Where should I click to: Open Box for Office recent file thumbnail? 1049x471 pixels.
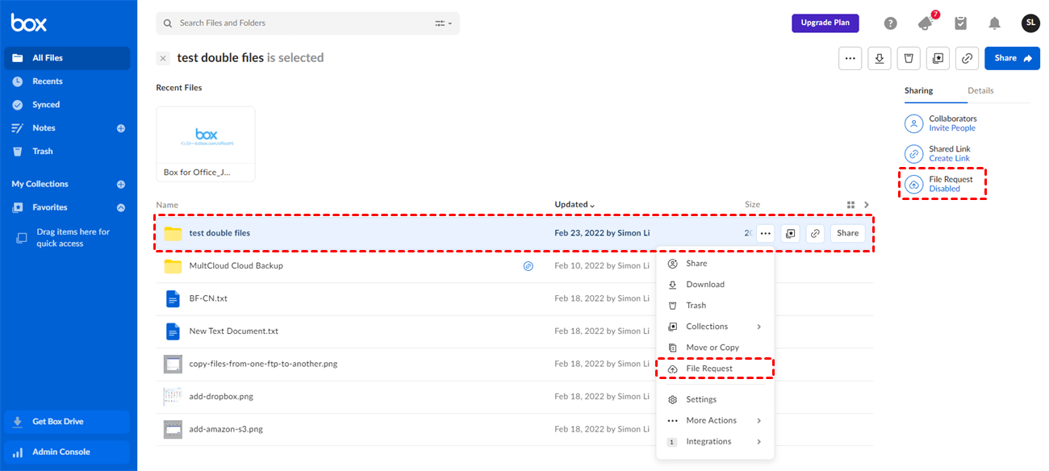coord(206,144)
